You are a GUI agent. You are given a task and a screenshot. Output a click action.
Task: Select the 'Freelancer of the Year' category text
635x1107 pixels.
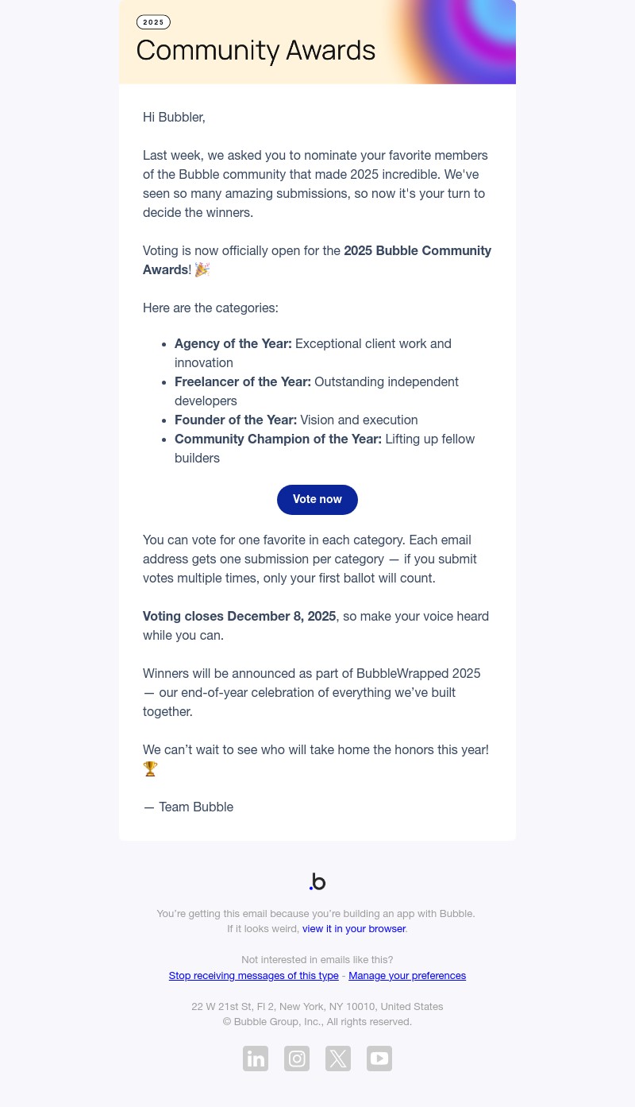click(x=243, y=381)
